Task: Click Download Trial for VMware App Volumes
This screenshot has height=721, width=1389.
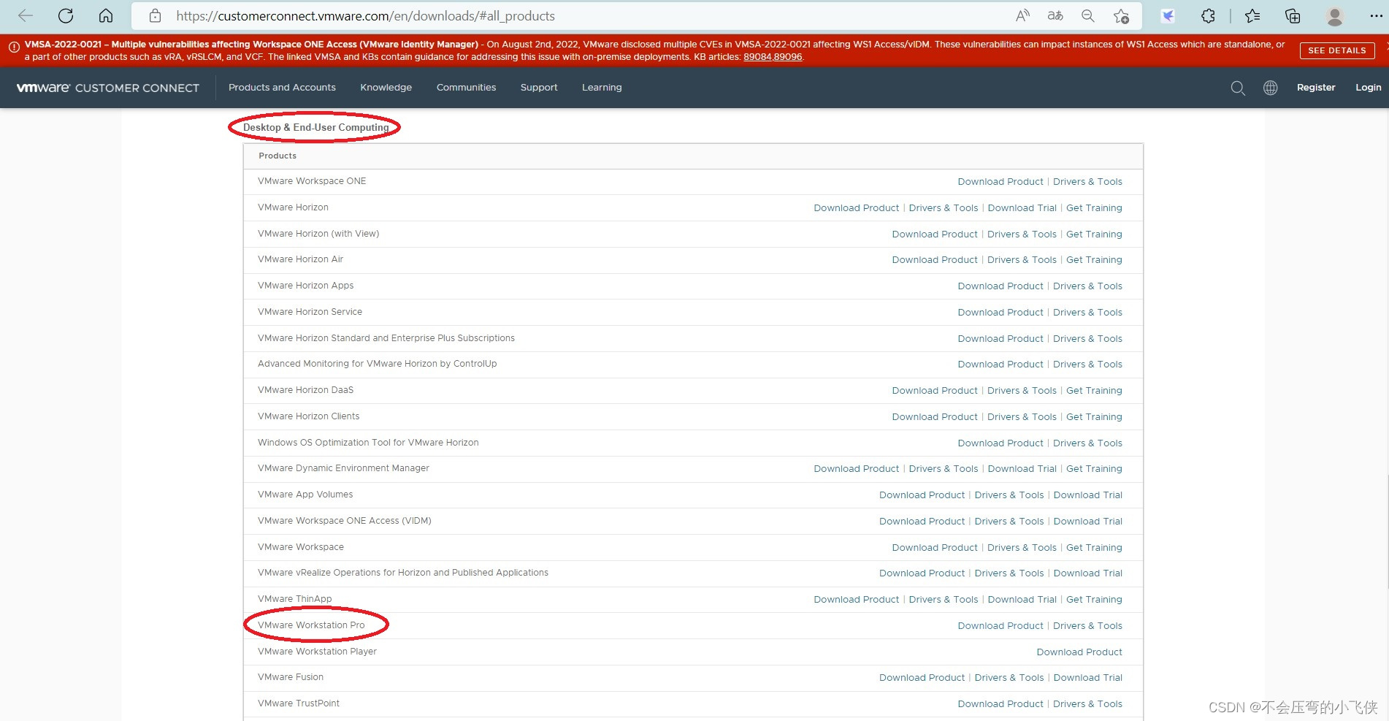Action: pyautogui.click(x=1088, y=495)
